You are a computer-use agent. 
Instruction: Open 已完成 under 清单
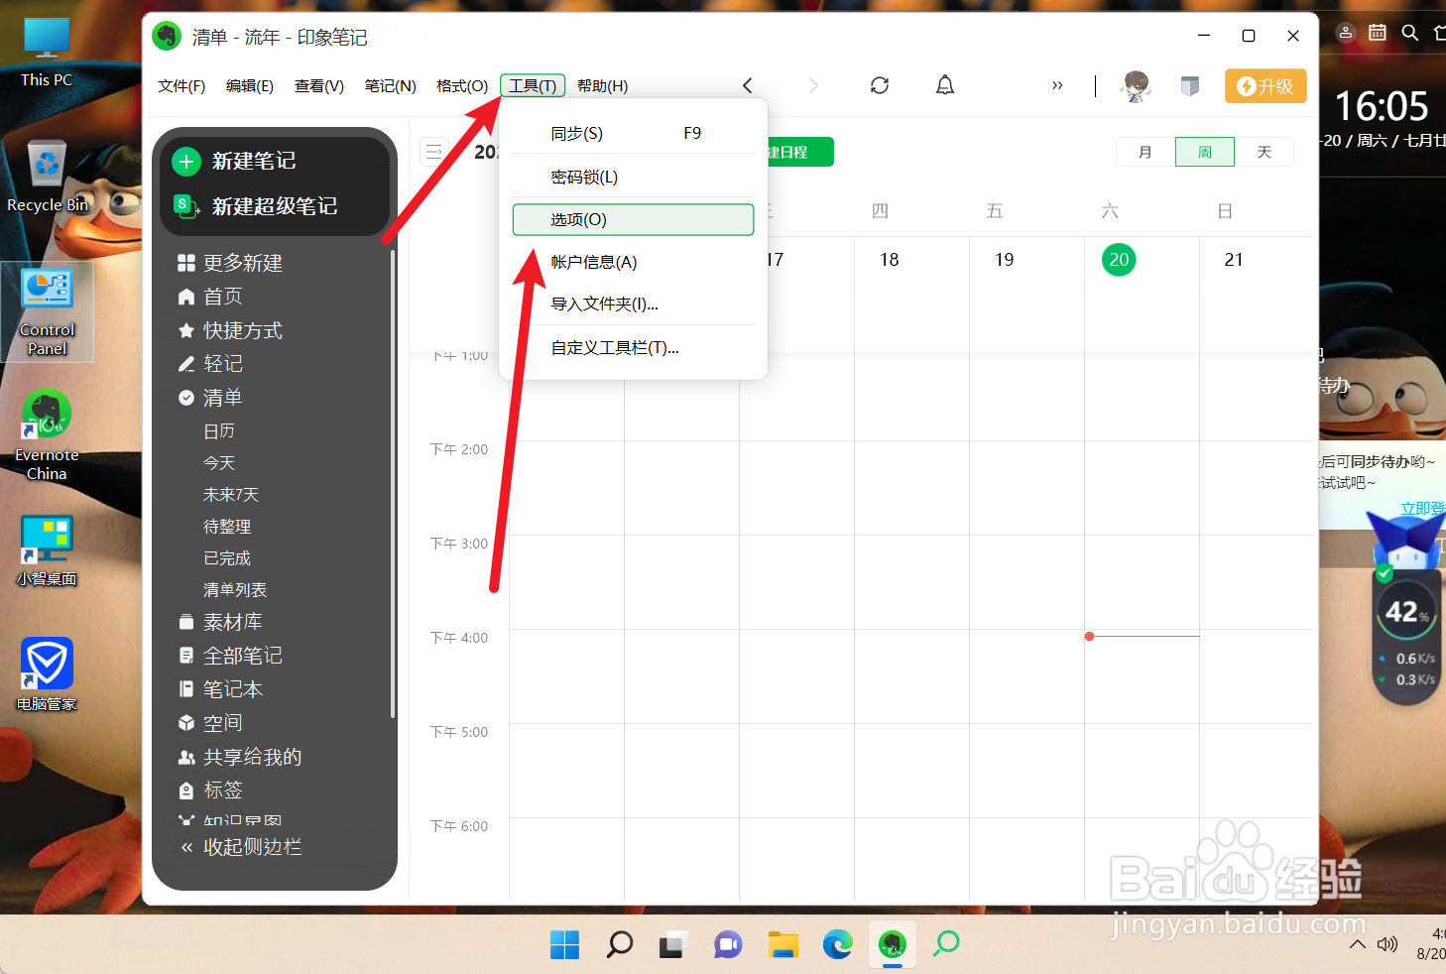point(227,558)
